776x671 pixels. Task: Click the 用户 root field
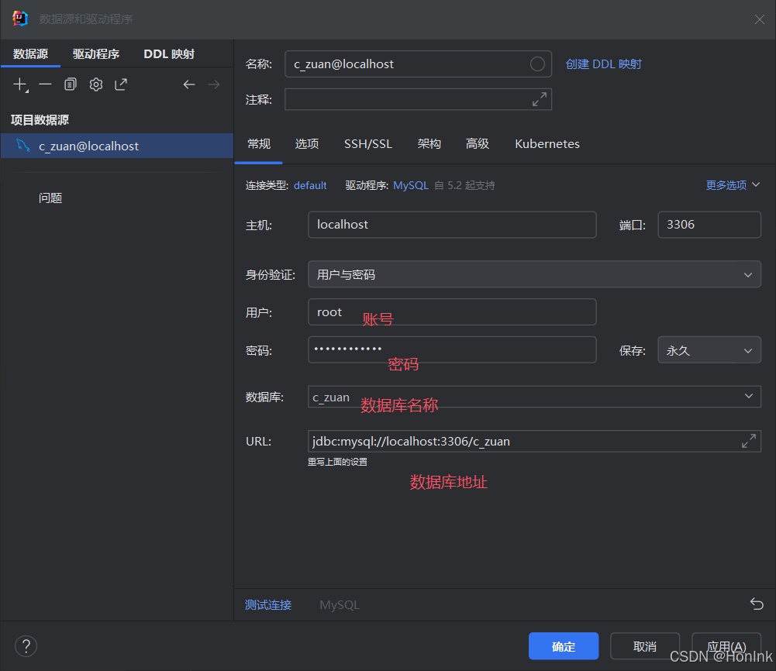pyautogui.click(x=452, y=312)
